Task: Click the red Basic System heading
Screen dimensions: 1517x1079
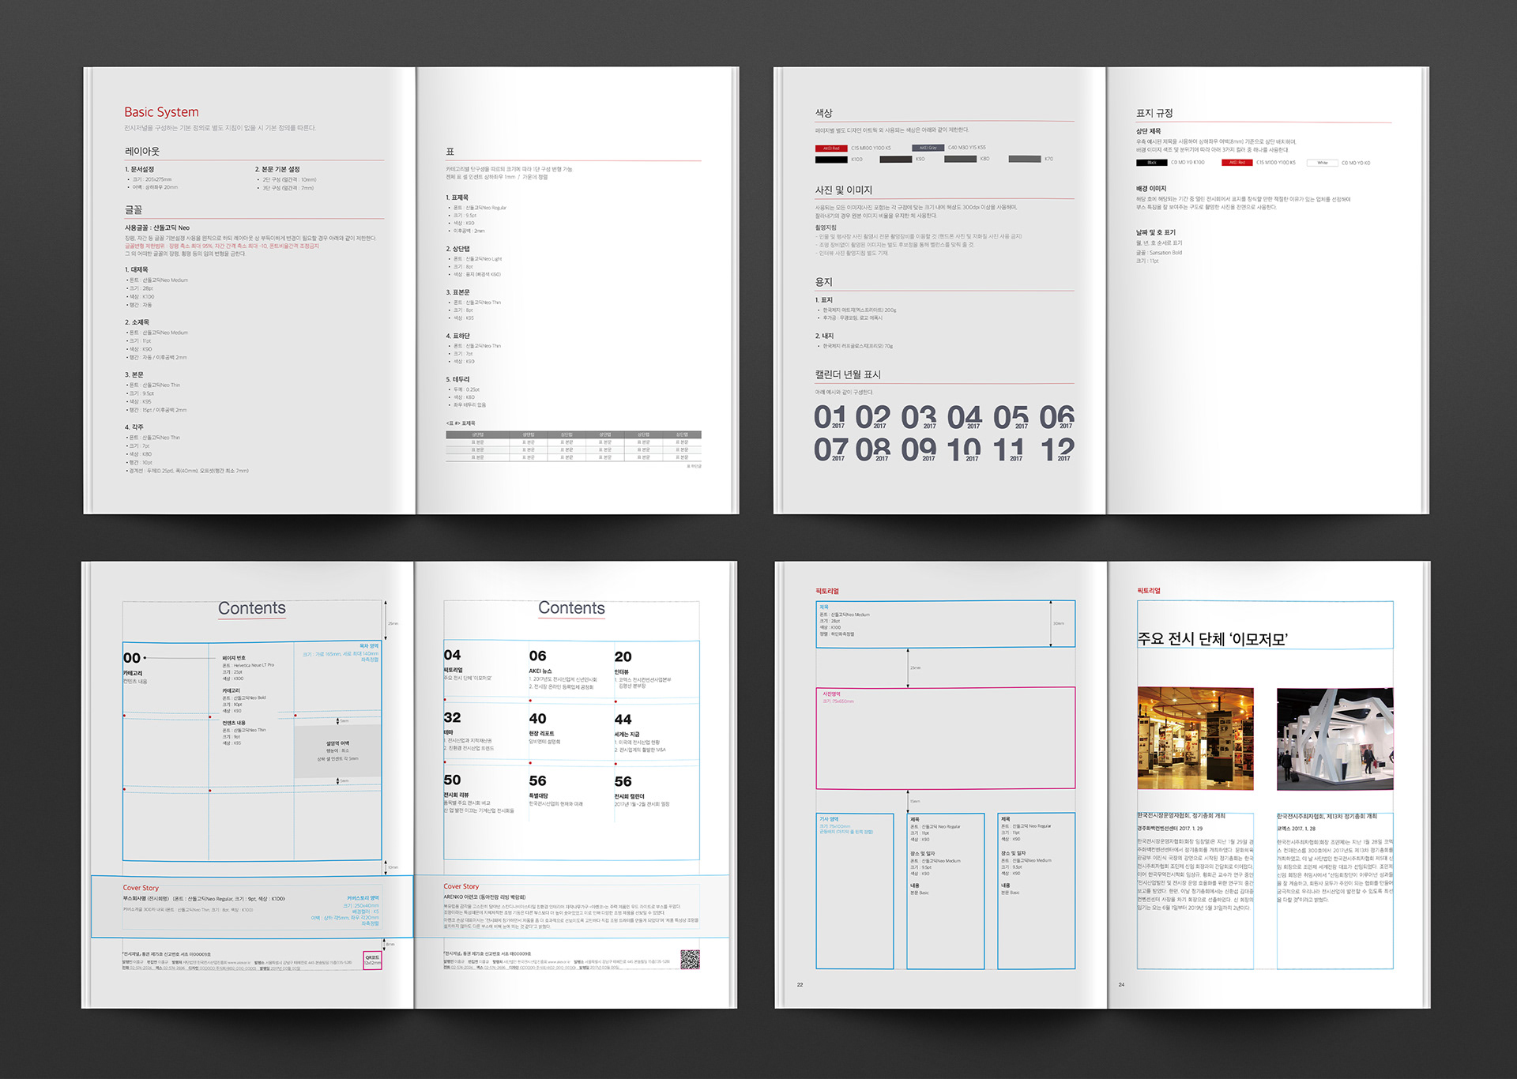Action: pyautogui.click(x=161, y=112)
